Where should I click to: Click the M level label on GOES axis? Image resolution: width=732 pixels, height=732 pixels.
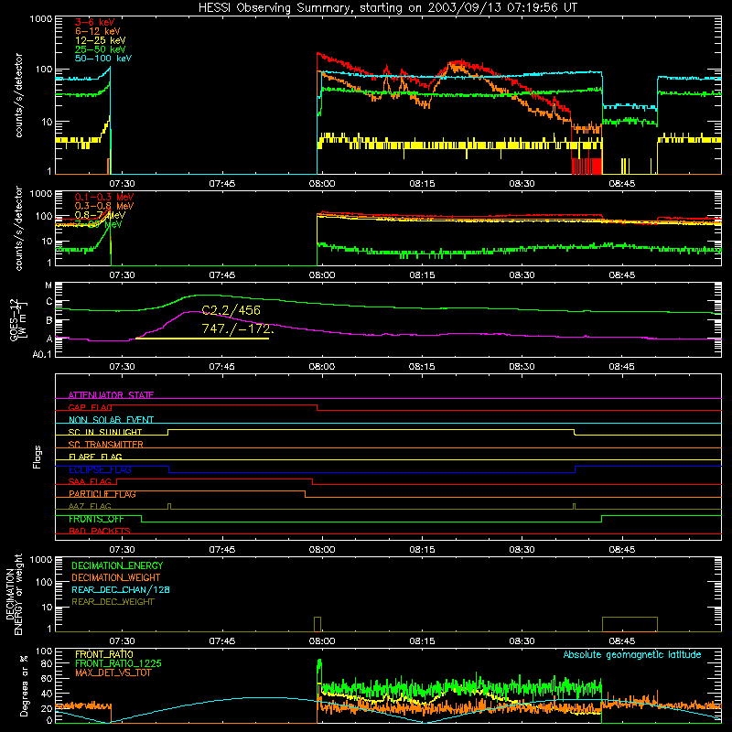pyautogui.click(x=48, y=285)
